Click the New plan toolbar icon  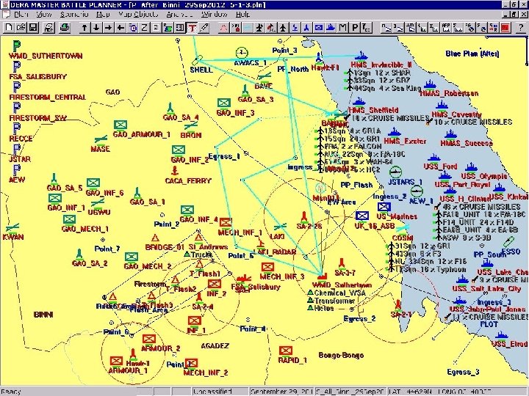pos(9,27)
